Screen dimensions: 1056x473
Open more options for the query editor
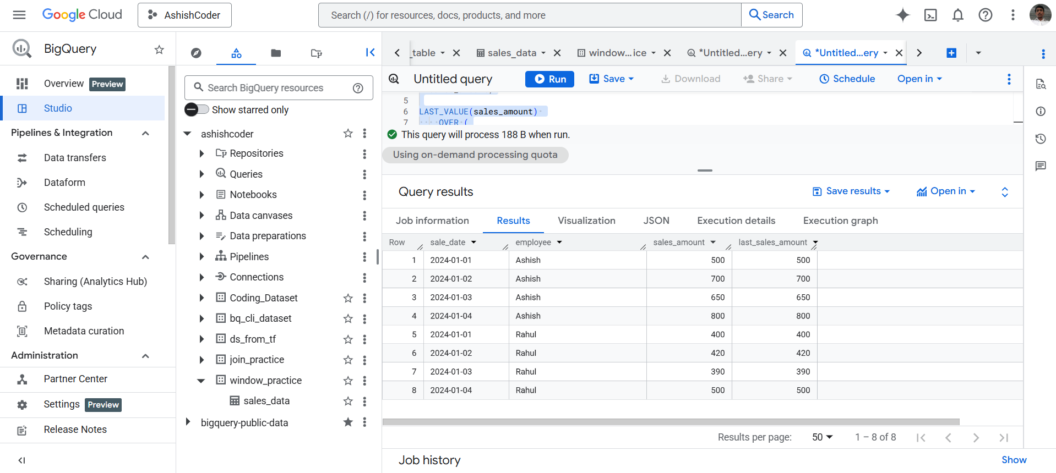[1009, 79]
